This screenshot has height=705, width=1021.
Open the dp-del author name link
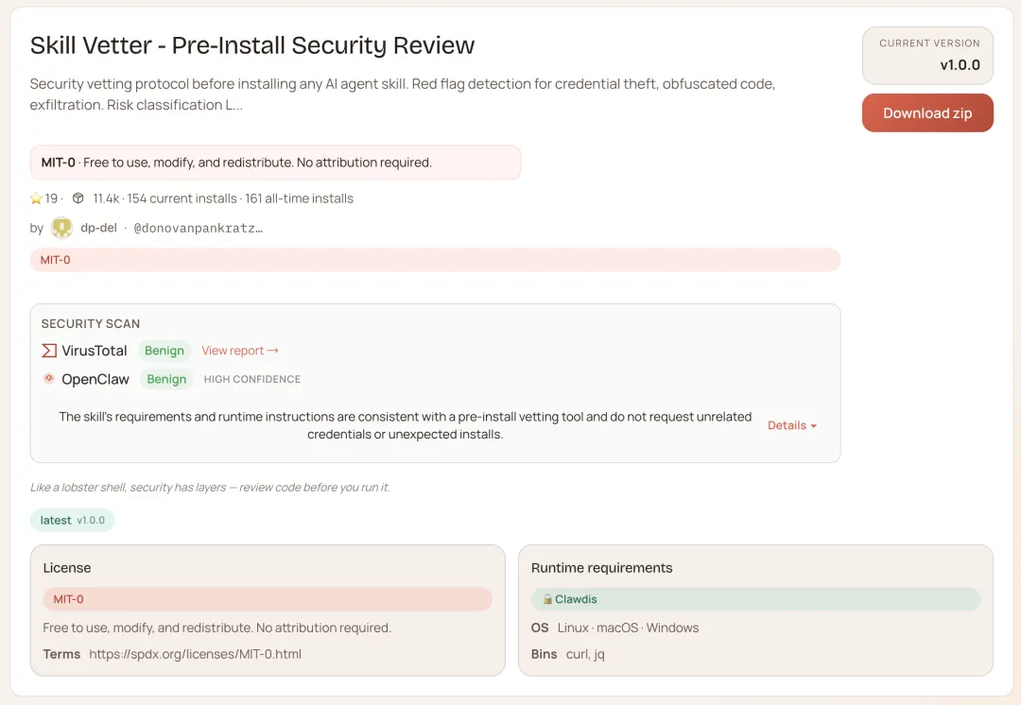coord(98,228)
